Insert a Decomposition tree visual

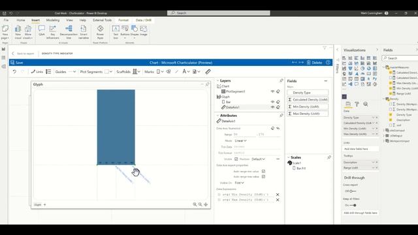coord(69,32)
